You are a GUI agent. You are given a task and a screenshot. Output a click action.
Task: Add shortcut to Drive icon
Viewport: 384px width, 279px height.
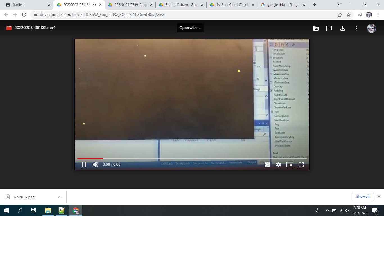pos(316,28)
